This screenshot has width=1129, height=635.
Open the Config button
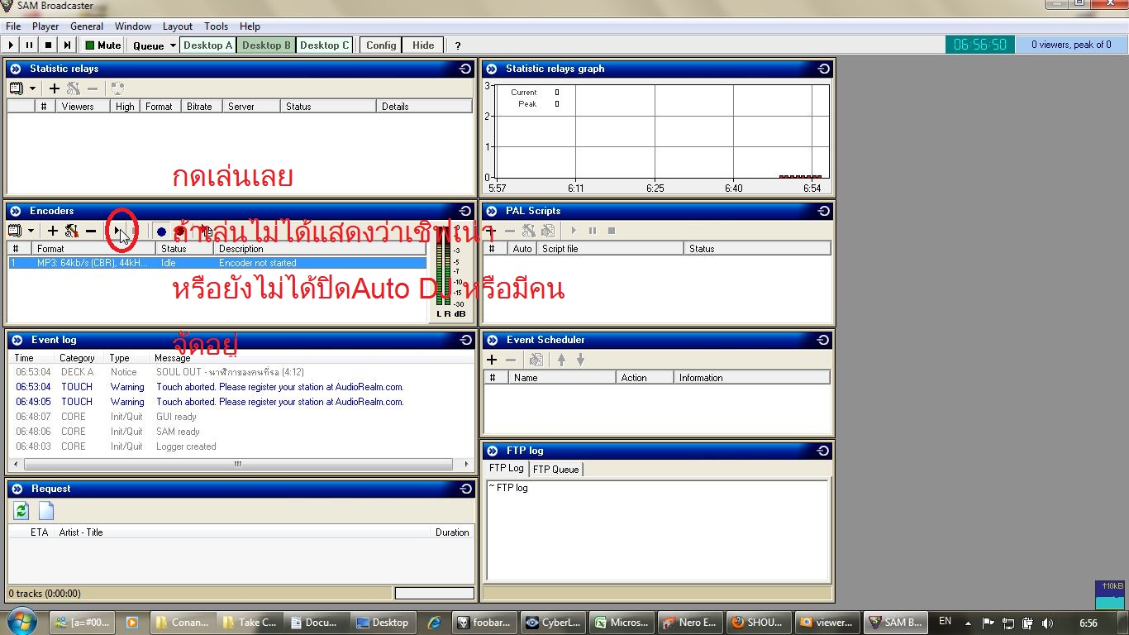[381, 45]
